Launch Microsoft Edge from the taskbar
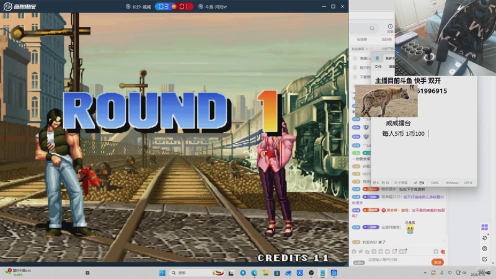Screen dimensions: 496x279 coord(254,273)
